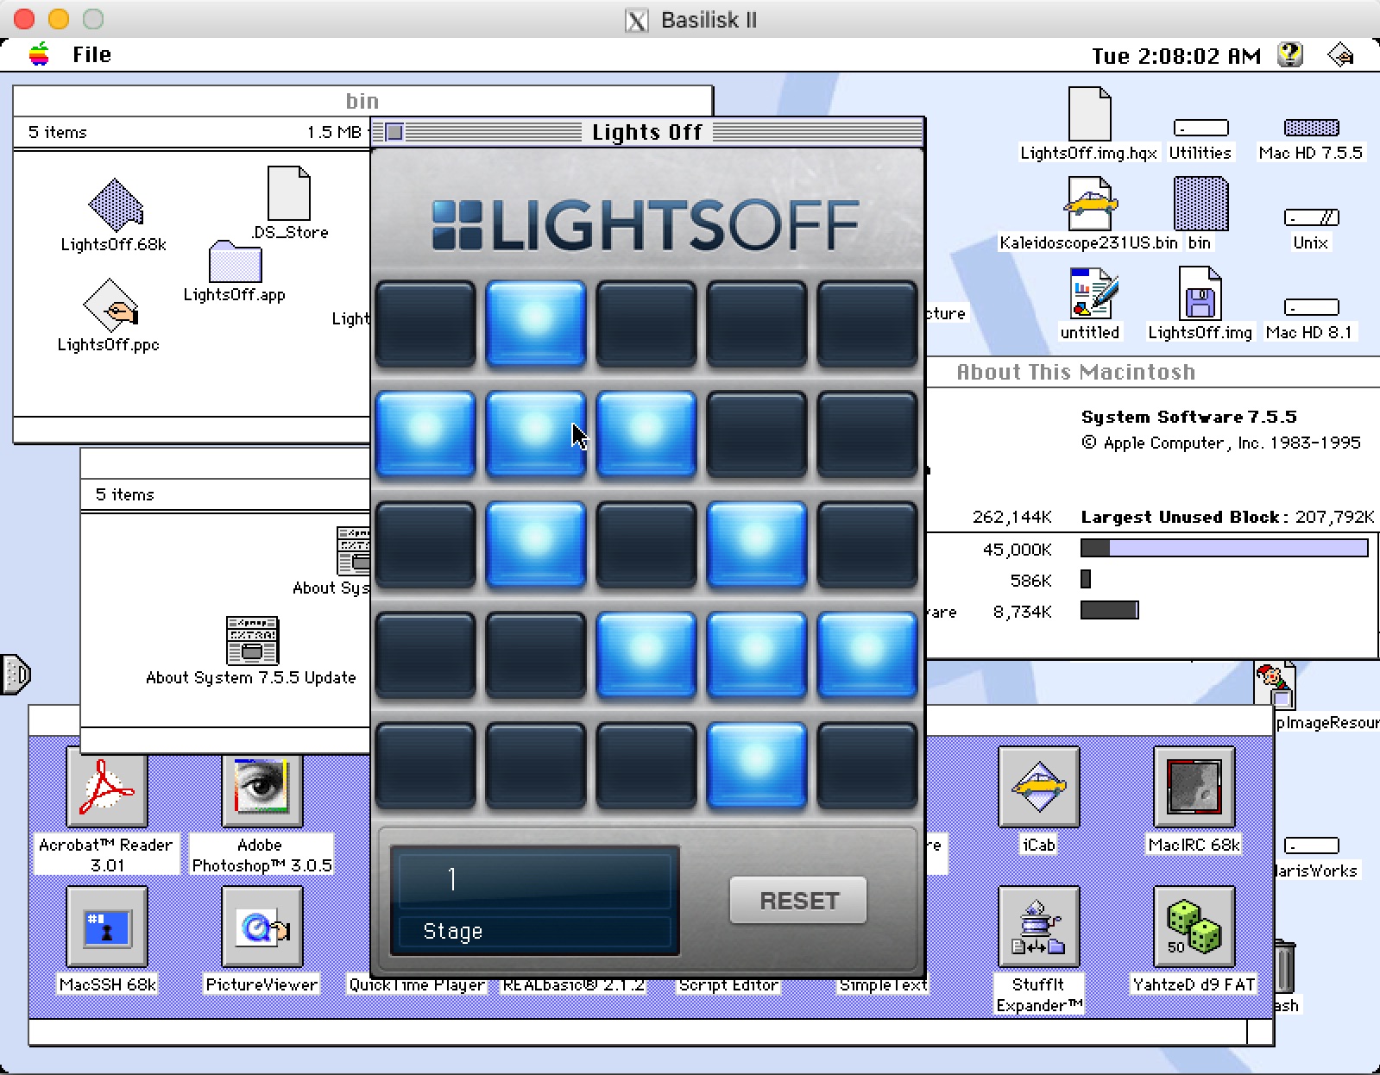Select the LightsOff.img disk image icon
The height and width of the screenshot is (1075, 1380).
(1200, 293)
